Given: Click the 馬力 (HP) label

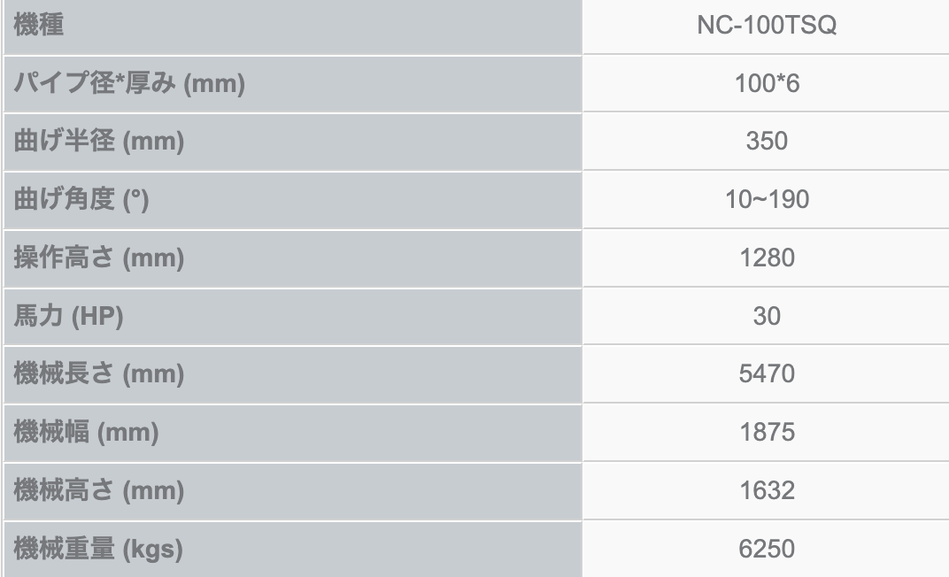Looking at the screenshot, I should [68, 316].
